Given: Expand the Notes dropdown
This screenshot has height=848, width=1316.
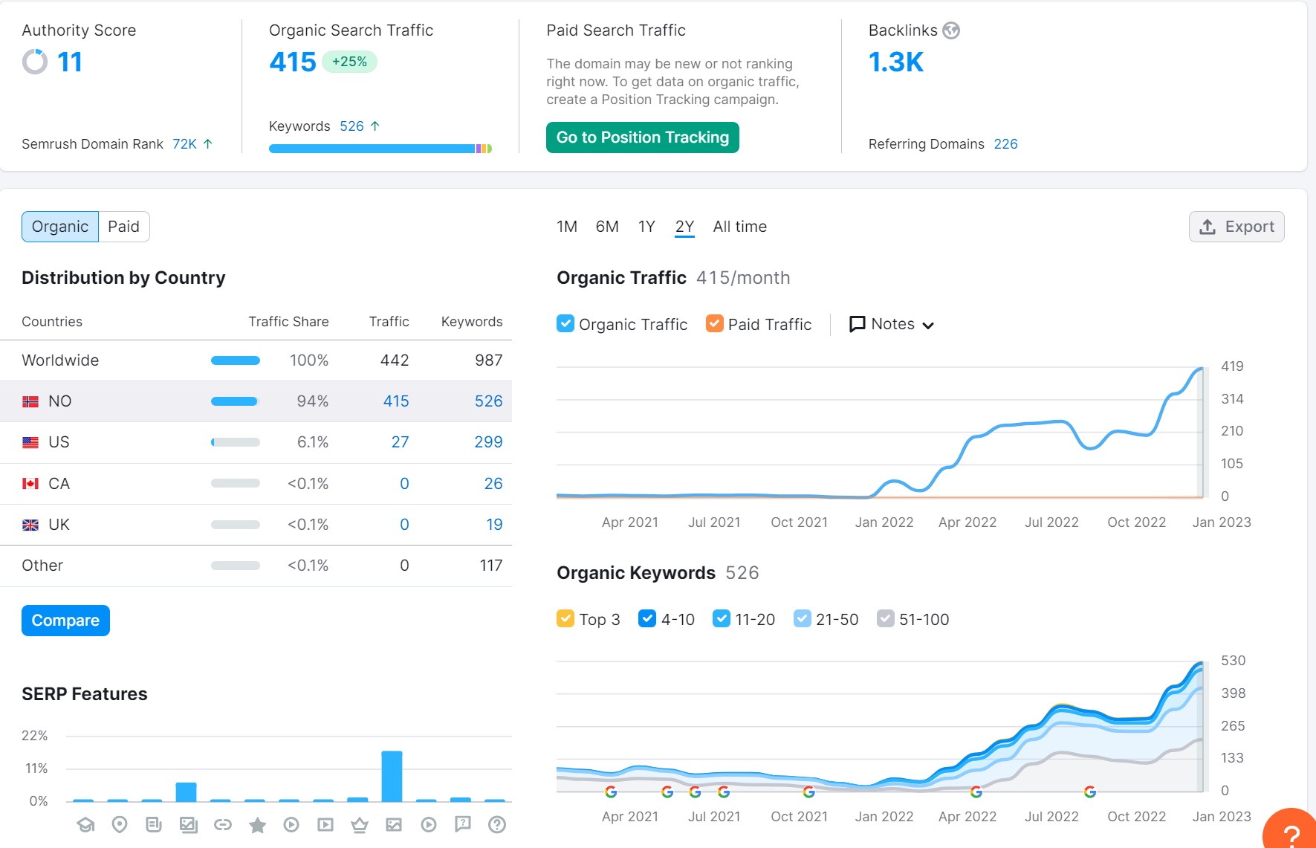Looking at the screenshot, I should pyautogui.click(x=891, y=324).
